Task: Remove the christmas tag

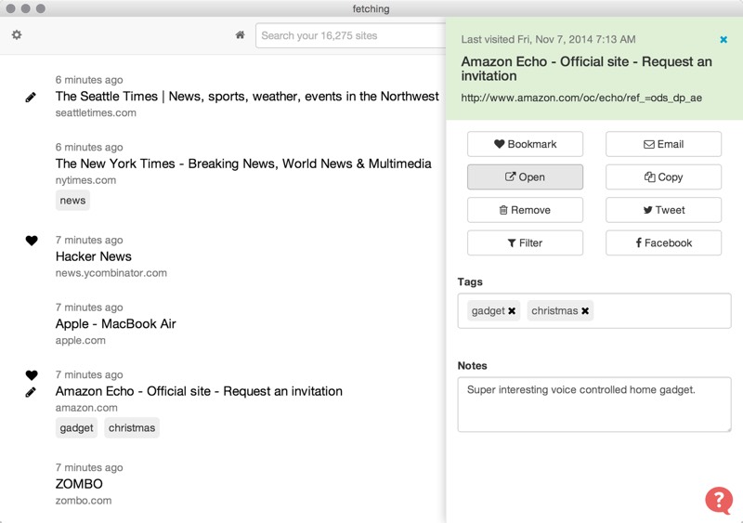Action: click(x=585, y=311)
